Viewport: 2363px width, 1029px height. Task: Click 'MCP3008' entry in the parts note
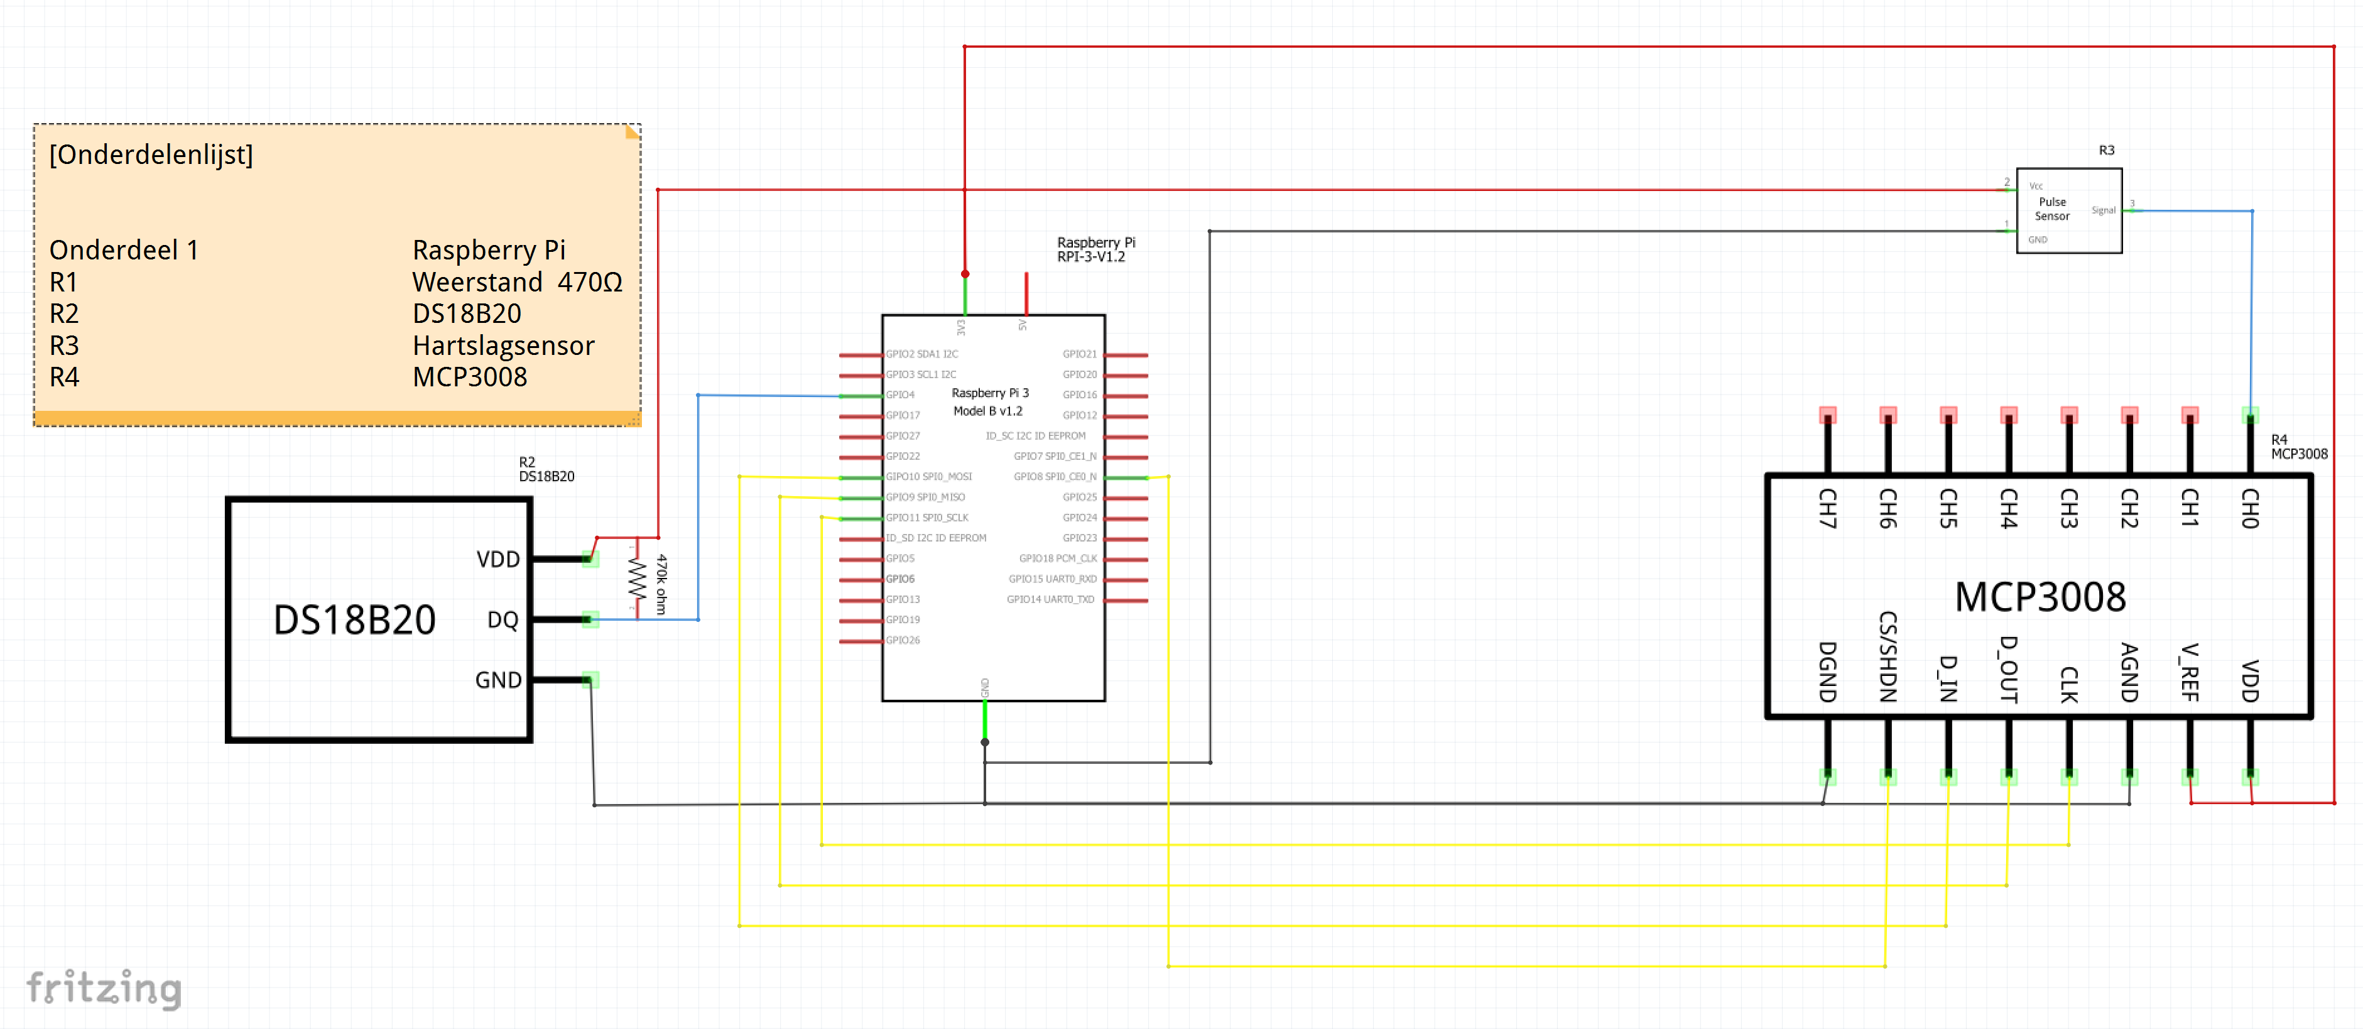[x=470, y=377]
